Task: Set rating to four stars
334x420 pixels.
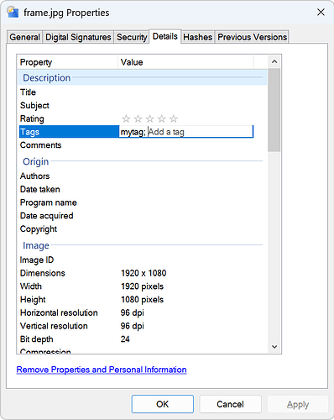Action: pyautogui.click(x=162, y=118)
